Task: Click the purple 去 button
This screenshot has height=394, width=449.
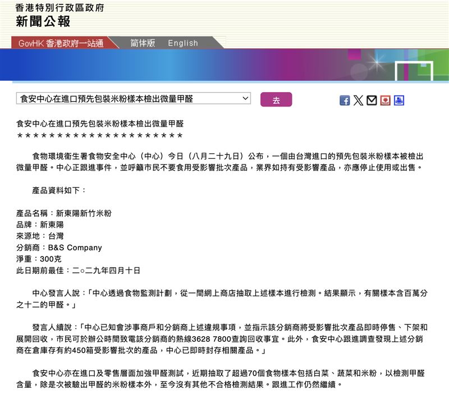Action: pos(276,100)
